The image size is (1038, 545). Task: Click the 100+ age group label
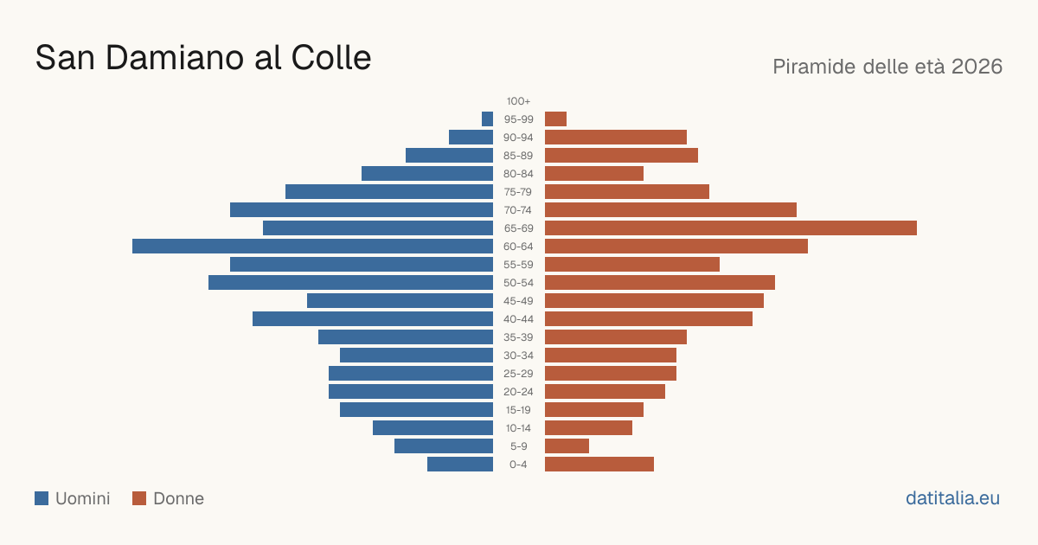pyautogui.click(x=519, y=101)
